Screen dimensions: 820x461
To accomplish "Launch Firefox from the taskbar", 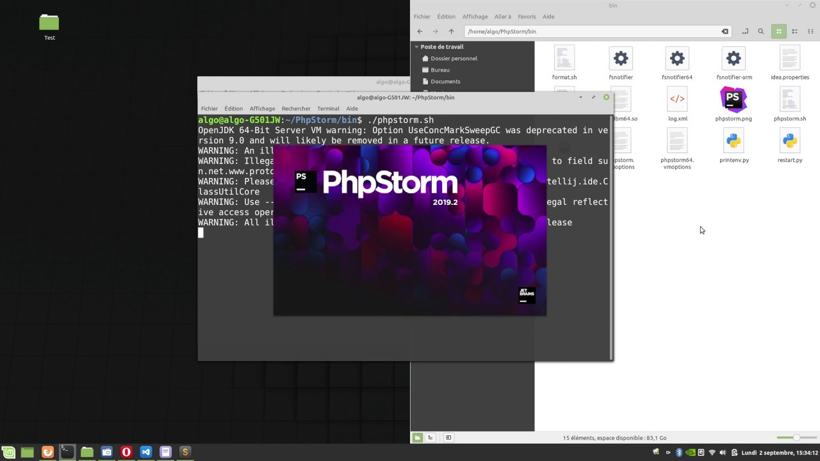I will 47,452.
